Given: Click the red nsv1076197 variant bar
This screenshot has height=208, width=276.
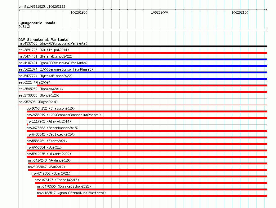Looking at the screenshot, I should pyautogui.click(x=151, y=183).
